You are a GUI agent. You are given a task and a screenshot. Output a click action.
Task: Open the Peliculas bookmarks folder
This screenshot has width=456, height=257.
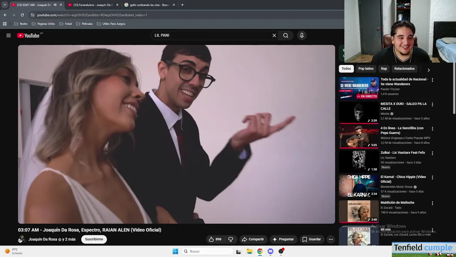pyautogui.click(x=84, y=24)
